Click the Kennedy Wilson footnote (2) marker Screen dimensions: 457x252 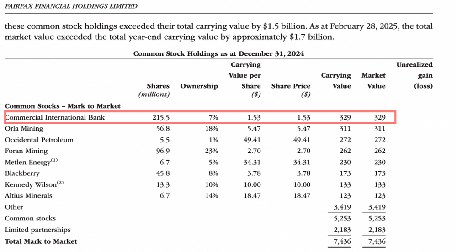click(60, 183)
